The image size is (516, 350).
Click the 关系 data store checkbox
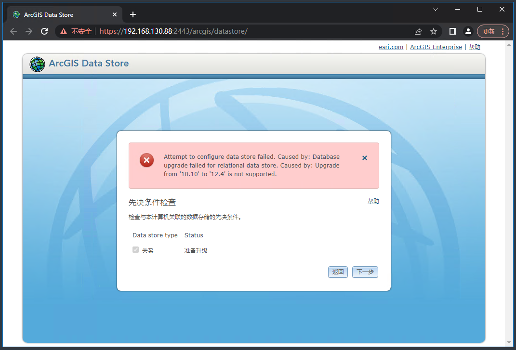tap(135, 249)
